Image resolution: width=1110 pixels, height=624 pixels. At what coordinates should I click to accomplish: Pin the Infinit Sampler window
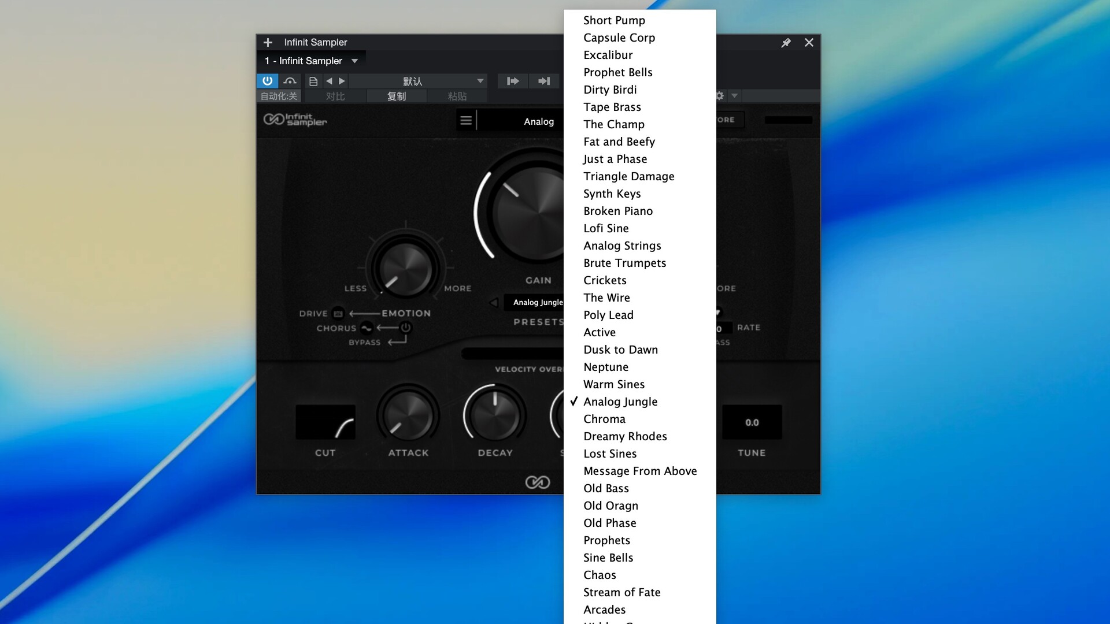click(786, 43)
